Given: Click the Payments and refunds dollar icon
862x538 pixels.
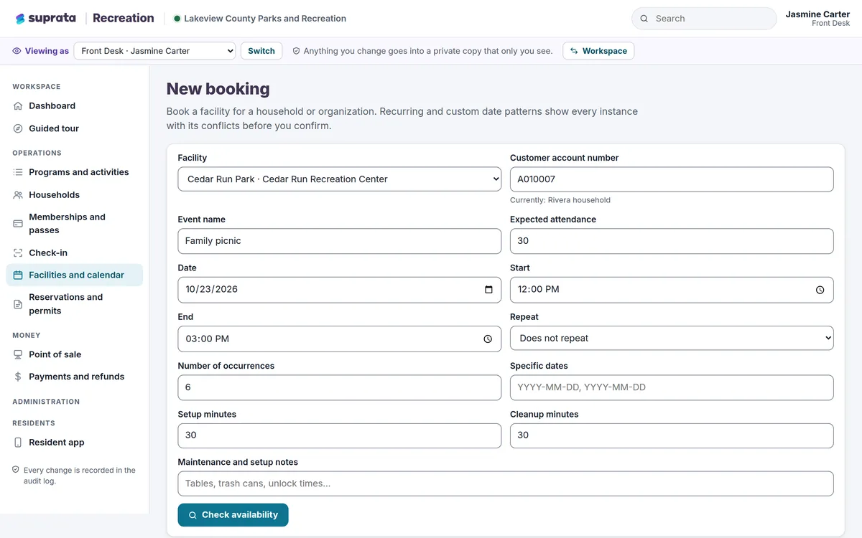Looking at the screenshot, I should pos(18,377).
